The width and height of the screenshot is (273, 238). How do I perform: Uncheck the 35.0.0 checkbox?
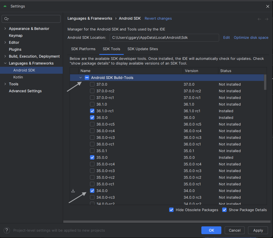[92, 157]
